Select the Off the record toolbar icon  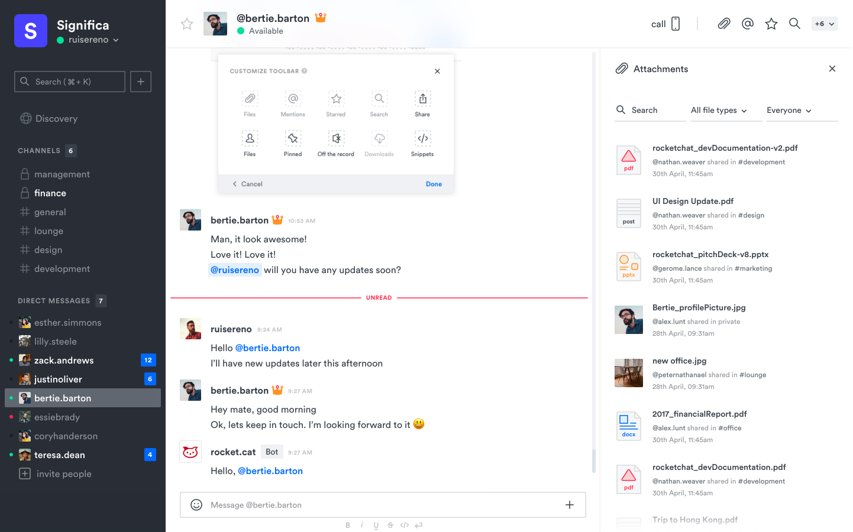coord(336,138)
